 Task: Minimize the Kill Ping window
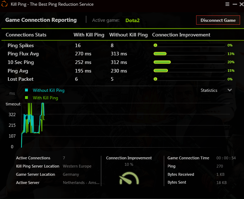click(235, 4)
